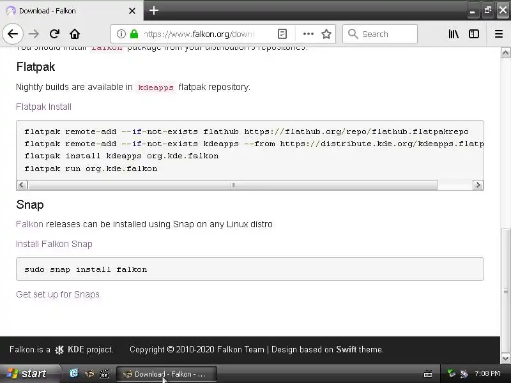Click the Falkon quick launch icon
511x383 pixels.
[89, 373]
